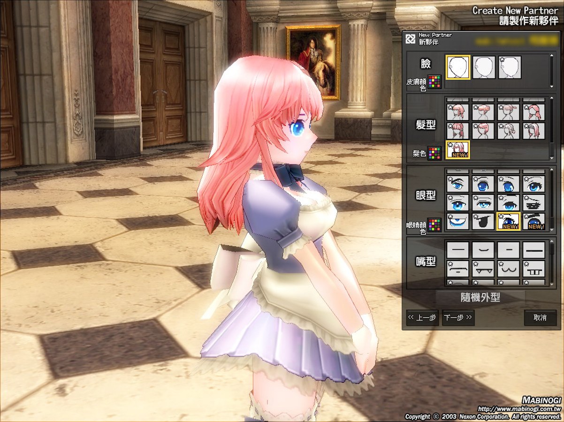Image resolution: width=564 pixels, height=422 pixels.
Task: Open the hair color palette (髮色)
Action: [x=434, y=153]
